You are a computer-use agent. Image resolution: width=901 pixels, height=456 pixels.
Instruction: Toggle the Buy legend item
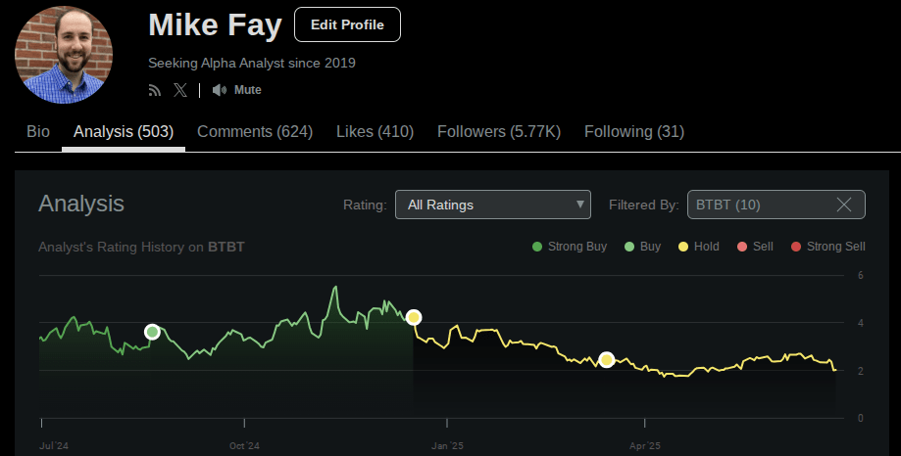coord(642,247)
